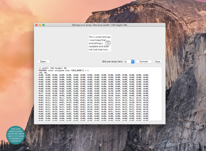Close the Bitmap to C array window

coord(36,25)
